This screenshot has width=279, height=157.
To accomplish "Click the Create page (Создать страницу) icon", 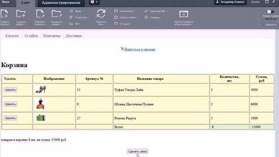I will tap(4, 14).
